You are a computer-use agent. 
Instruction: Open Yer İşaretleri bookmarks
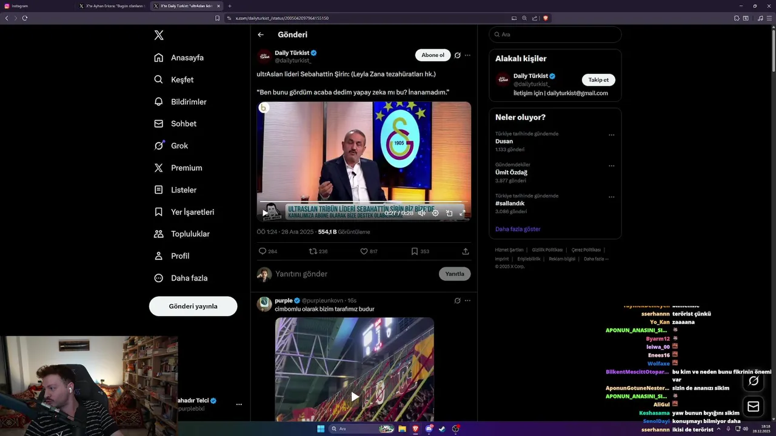[184, 212]
